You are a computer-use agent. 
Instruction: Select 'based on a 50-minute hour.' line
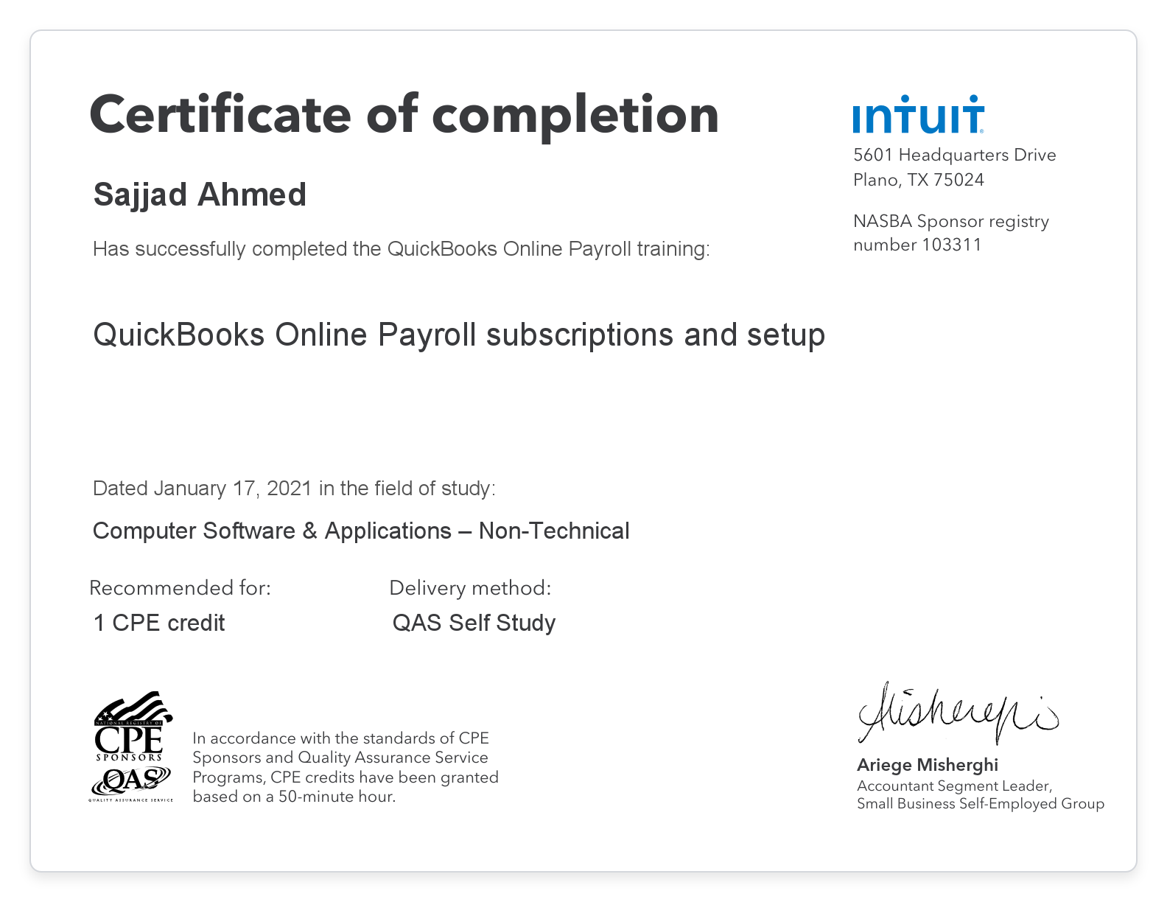294,797
